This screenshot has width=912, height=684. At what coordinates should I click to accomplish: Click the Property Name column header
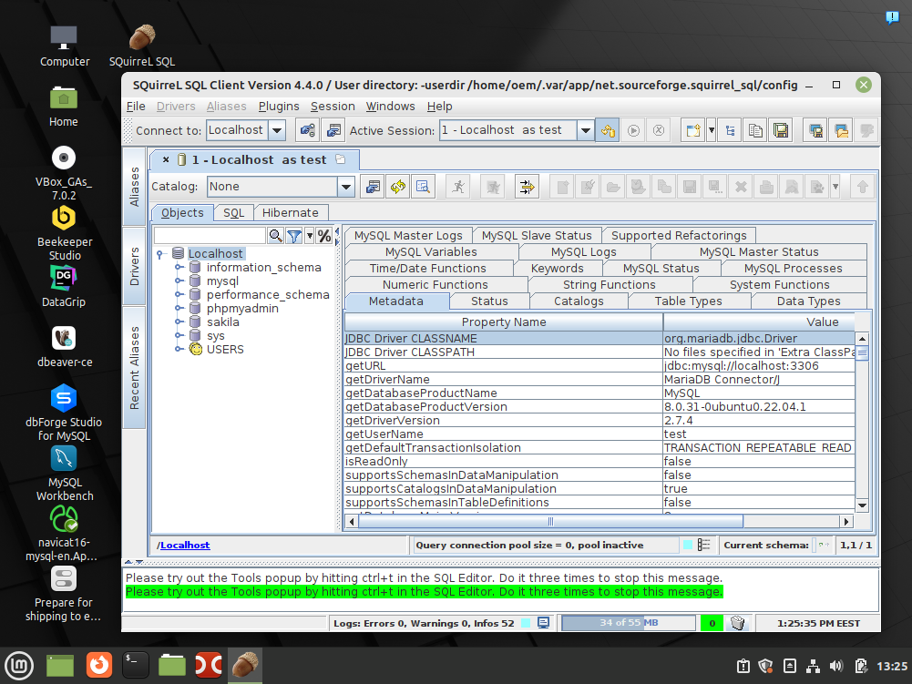click(504, 322)
